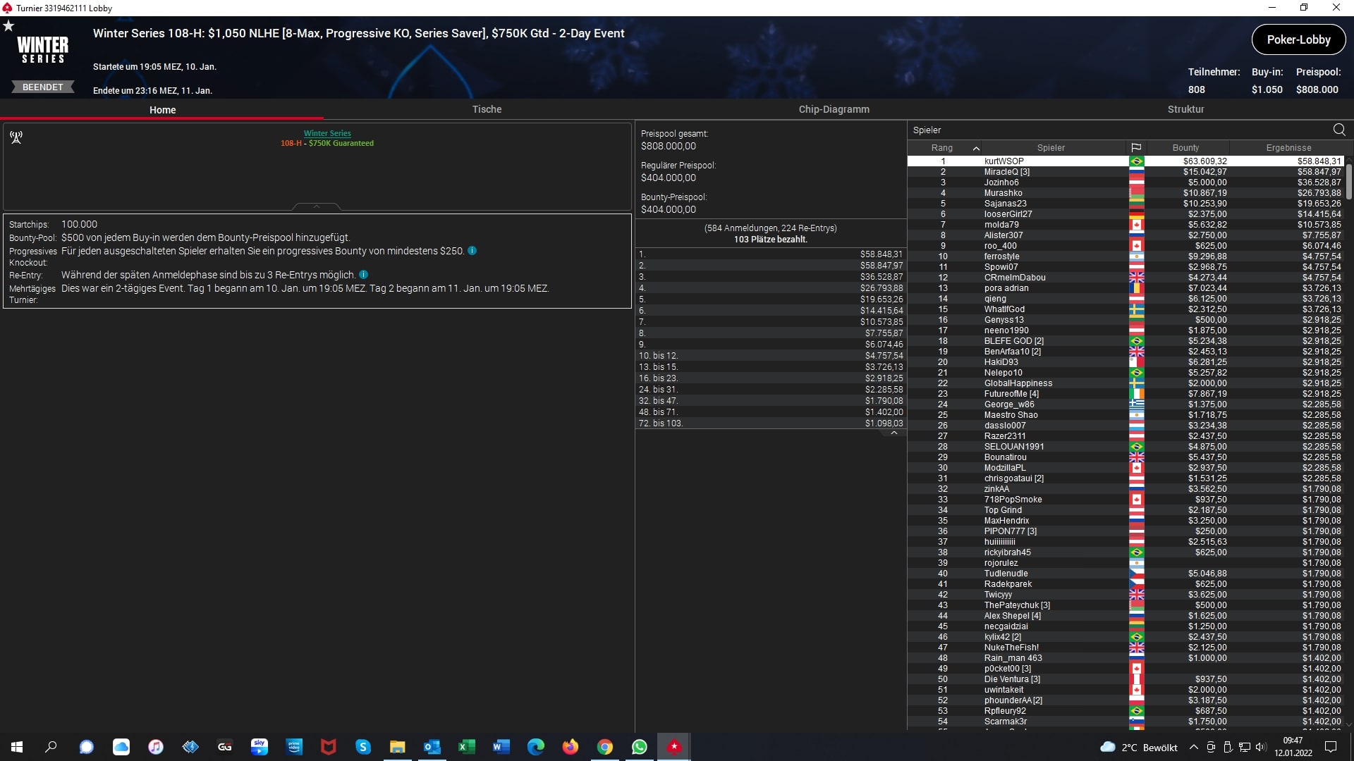The image size is (1354, 761).
Task: Click the broadcast antenna icon
Action: [x=16, y=137]
